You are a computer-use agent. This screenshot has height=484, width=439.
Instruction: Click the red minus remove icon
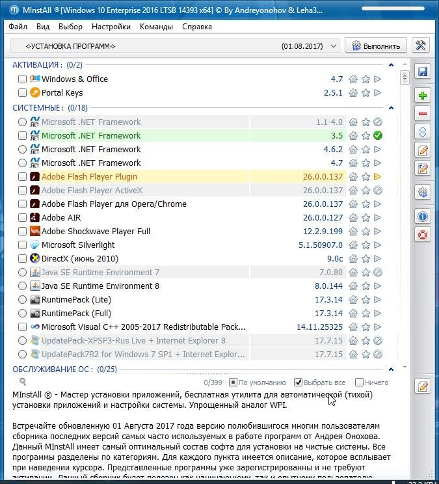(x=422, y=114)
